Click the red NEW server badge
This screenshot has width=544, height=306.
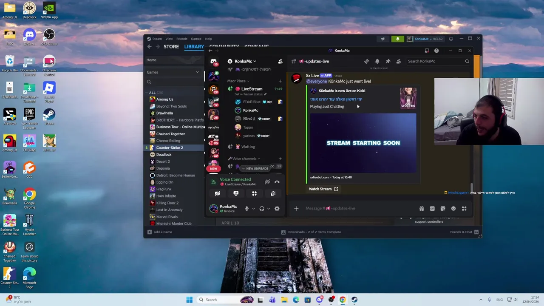pos(213,169)
